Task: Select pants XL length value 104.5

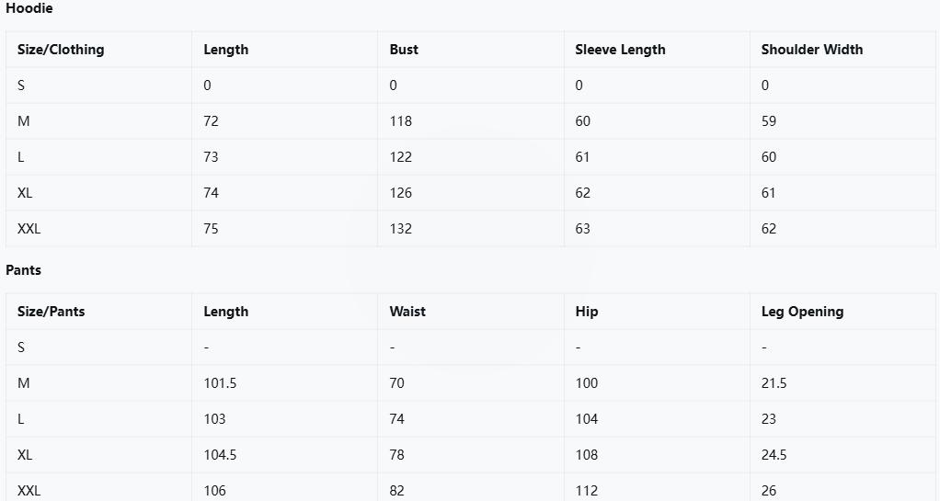Action: coord(220,455)
